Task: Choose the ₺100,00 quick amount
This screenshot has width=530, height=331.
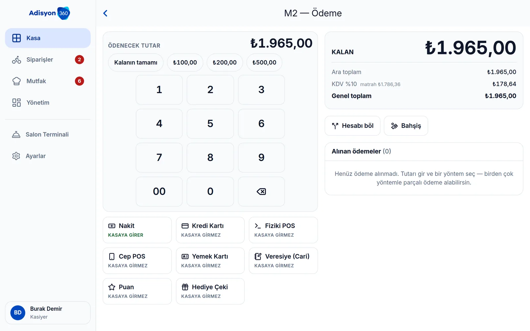Action: [x=185, y=63]
